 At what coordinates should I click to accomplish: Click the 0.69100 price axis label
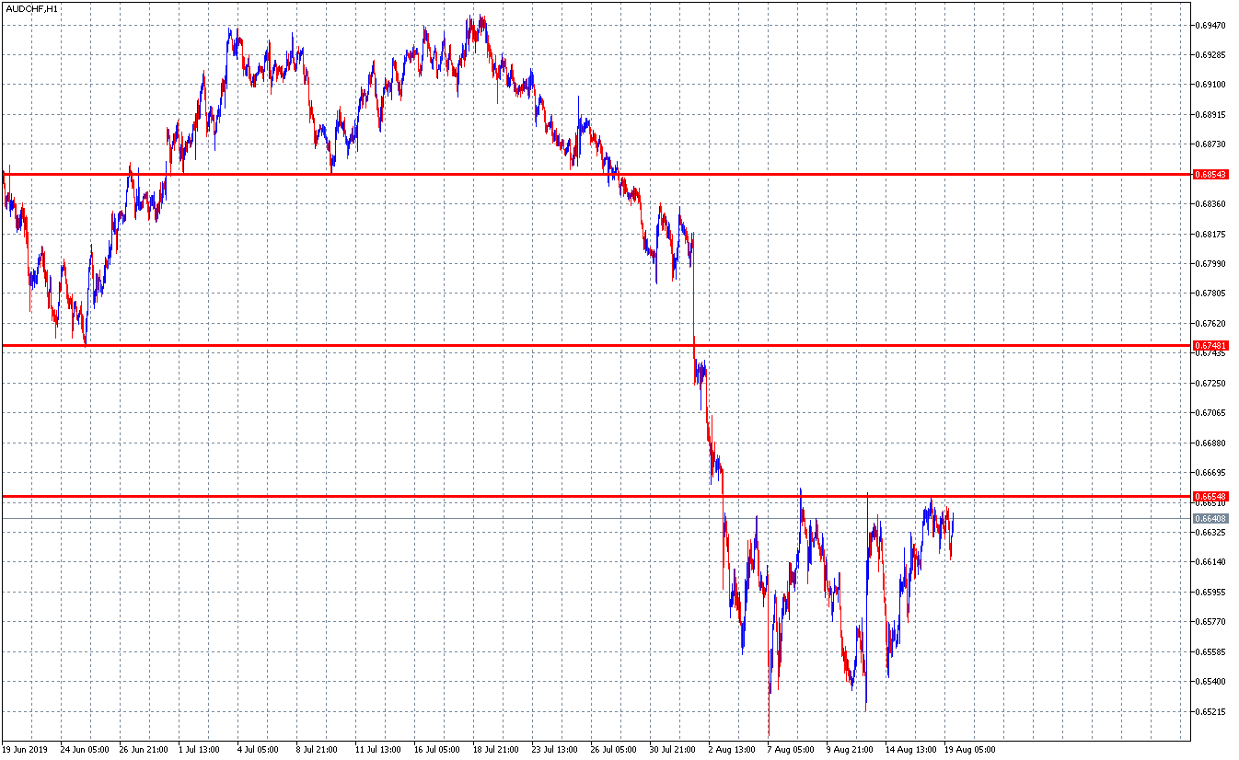1210,85
